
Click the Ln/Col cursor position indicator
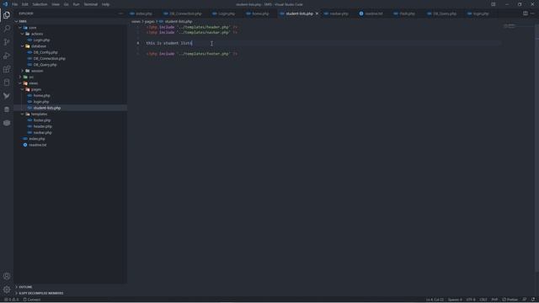pyautogui.click(x=435, y=300)
